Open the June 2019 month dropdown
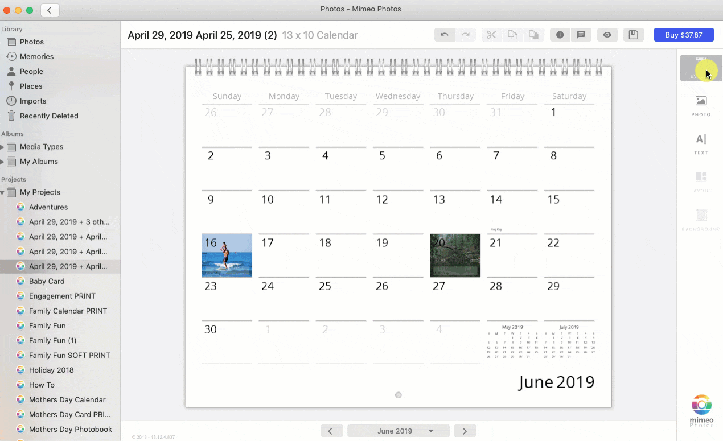This screenshot has height=441, width=723. coord(398,431)
